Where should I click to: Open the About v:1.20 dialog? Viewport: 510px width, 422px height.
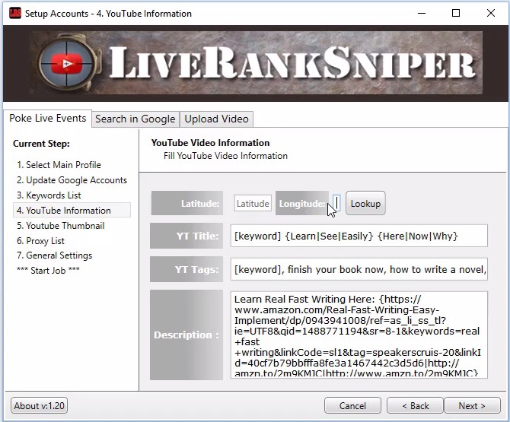pyautogui.click(x=39, y=406)
